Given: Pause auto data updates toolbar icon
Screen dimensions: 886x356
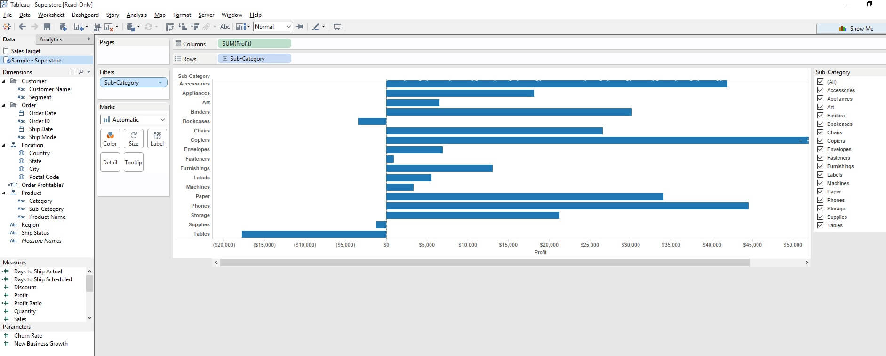Looking at the screenshot, I should (x=130, y=27).
